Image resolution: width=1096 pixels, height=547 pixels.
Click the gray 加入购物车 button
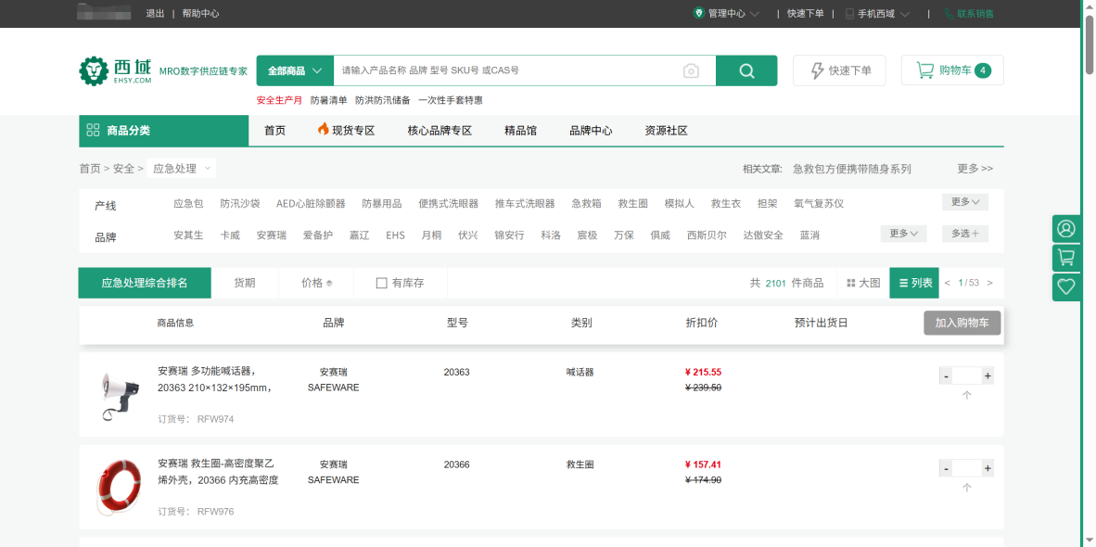[x=962, y=323]
